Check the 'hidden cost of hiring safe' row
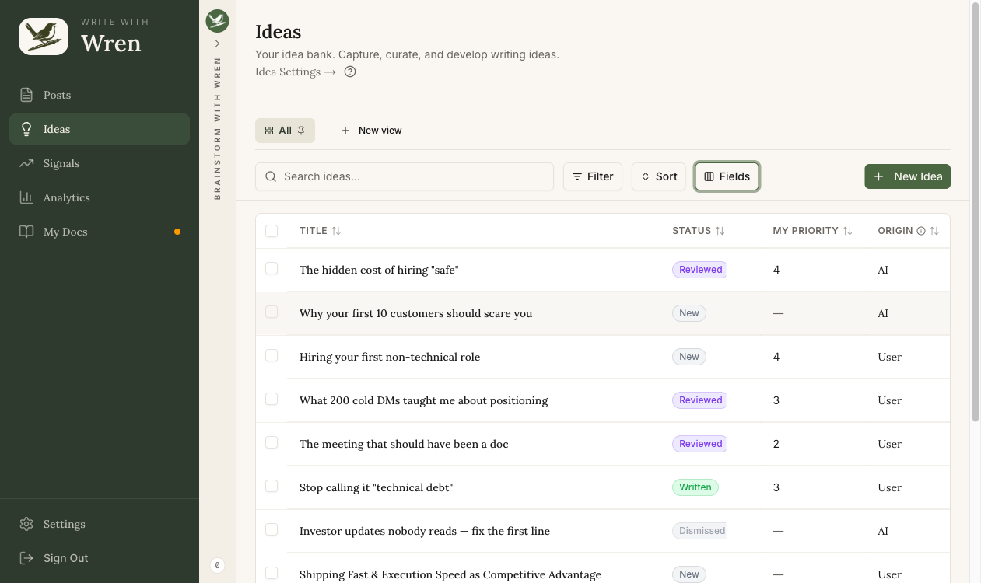The image size is (981, 583). point(272,268)
